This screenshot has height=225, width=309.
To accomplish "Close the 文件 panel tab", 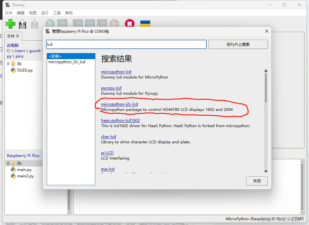I will click(x=18, y=36).
